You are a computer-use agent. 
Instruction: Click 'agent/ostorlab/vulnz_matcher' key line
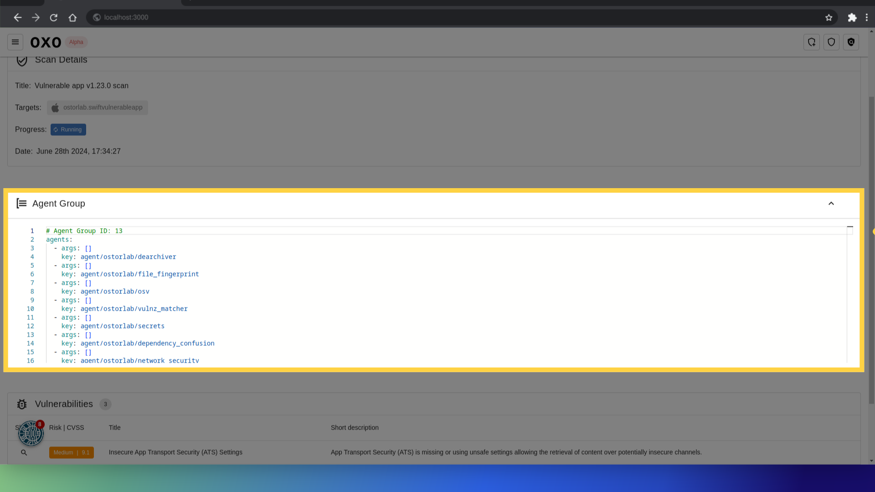pyautogui.click(x=124, y=309)
